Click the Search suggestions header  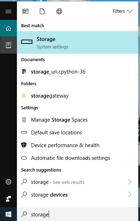(x=41, y=170)
